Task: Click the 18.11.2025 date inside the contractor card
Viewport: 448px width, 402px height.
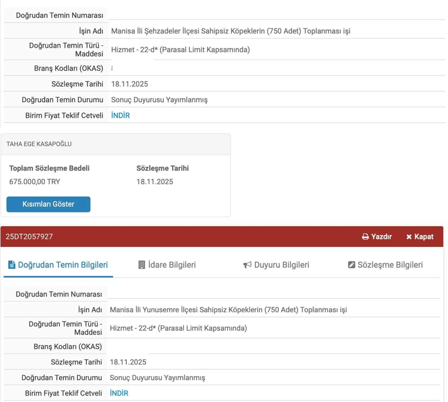Action: tap(155, 182)
